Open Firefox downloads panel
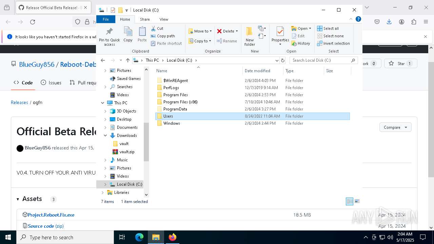This screenshot has height=244, width=434. point(389,22)
